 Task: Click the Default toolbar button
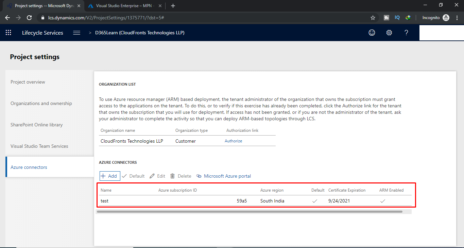133,176
